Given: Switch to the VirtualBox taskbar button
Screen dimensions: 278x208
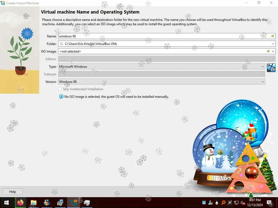Looking at the screenshot, I should [73, 203].
